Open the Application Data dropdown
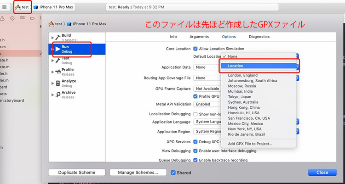The image size is (345, 184). click(x=207, y=67)
